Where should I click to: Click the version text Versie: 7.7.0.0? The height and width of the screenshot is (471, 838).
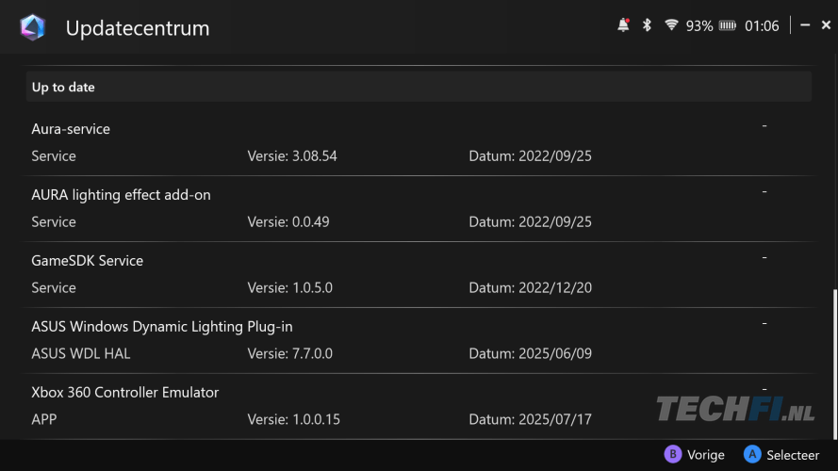pos(289,354)
